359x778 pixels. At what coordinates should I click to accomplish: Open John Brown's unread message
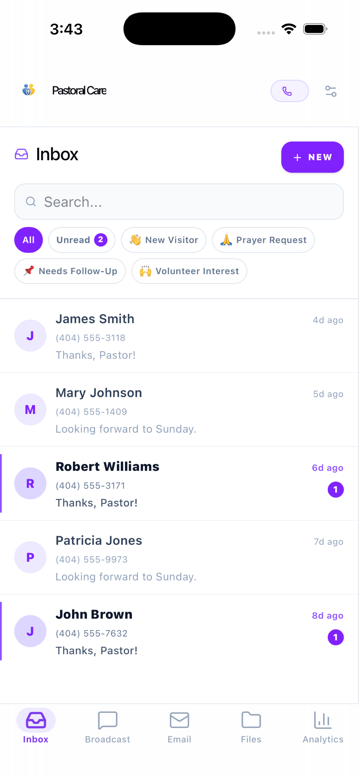(179, 631)
